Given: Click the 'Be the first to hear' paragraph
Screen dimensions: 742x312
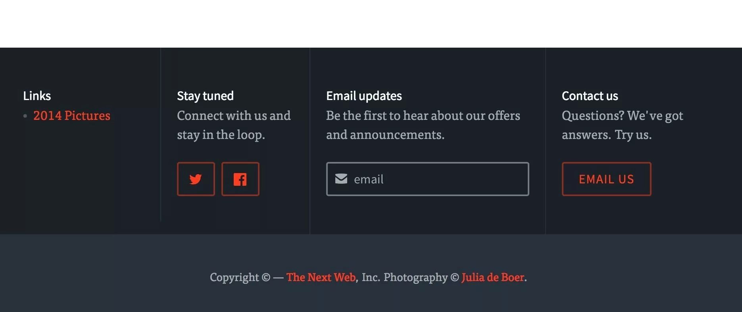Looking at the screenshot, I should pos(423,125).
